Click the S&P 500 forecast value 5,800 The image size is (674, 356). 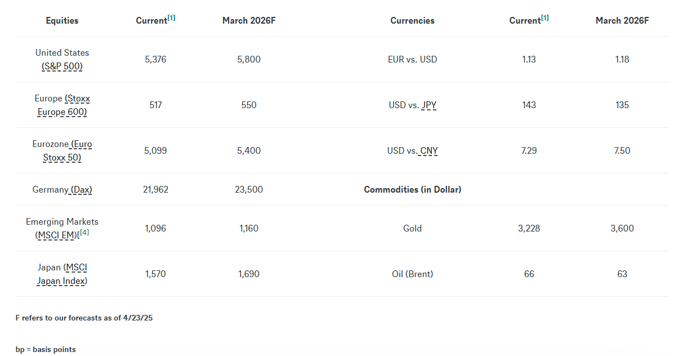coord(249,60)
